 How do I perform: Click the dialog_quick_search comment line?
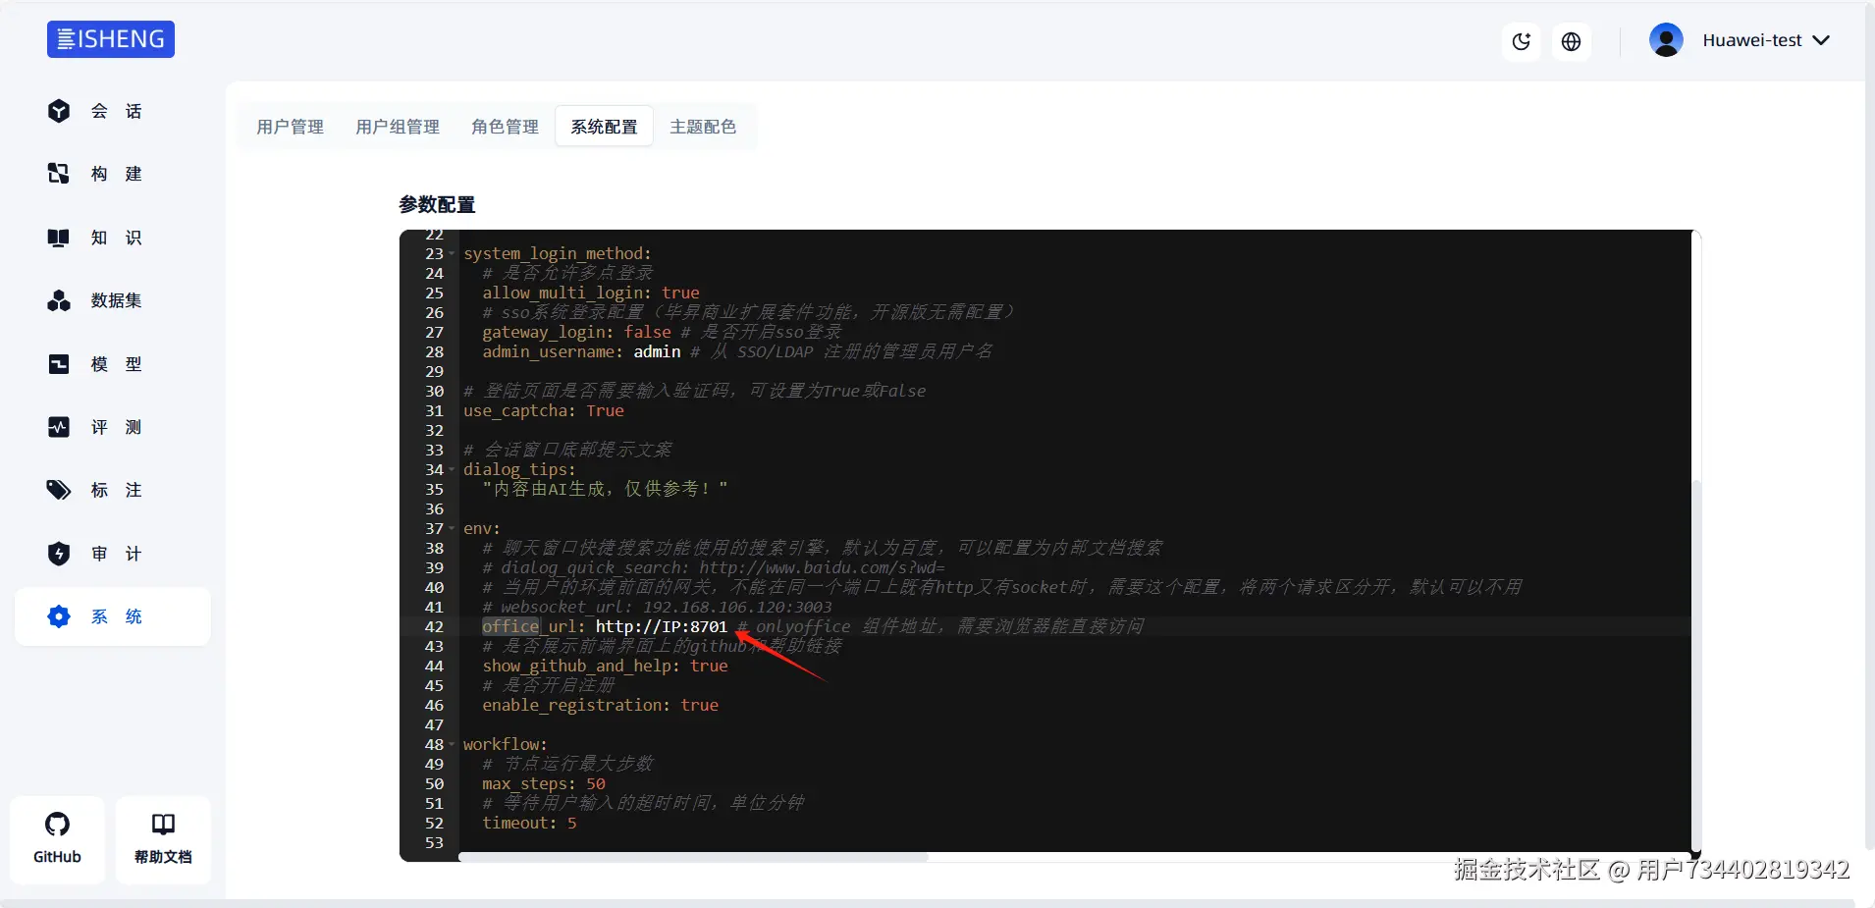tap(714, 567)
